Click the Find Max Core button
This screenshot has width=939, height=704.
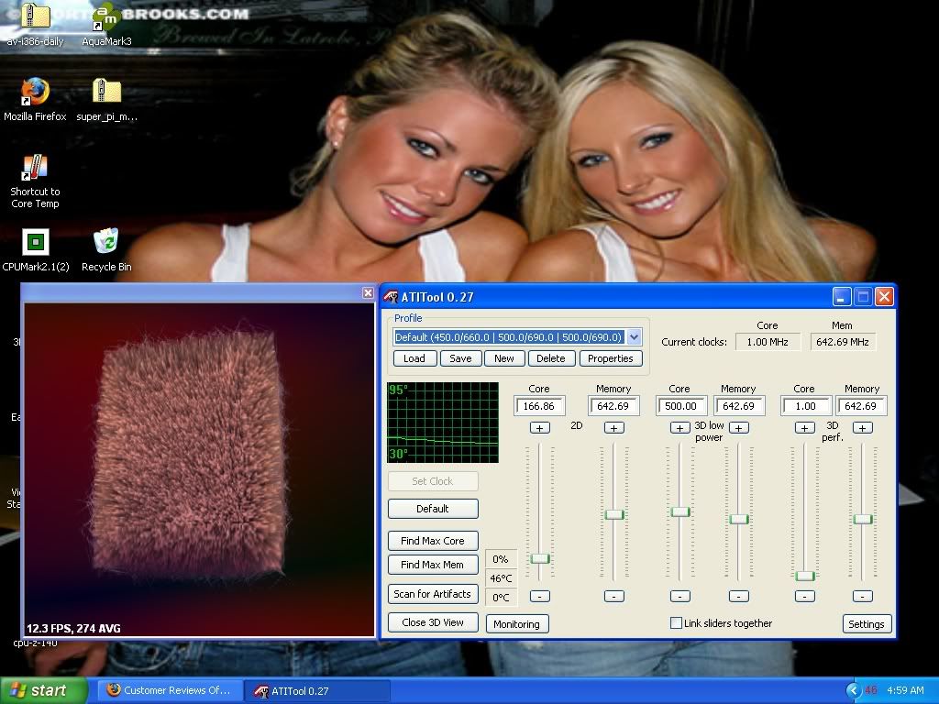pos(432,541)
